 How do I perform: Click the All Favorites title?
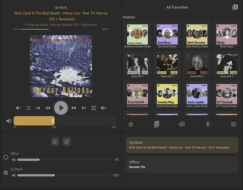pyautogui.click(x=177, y=7)
